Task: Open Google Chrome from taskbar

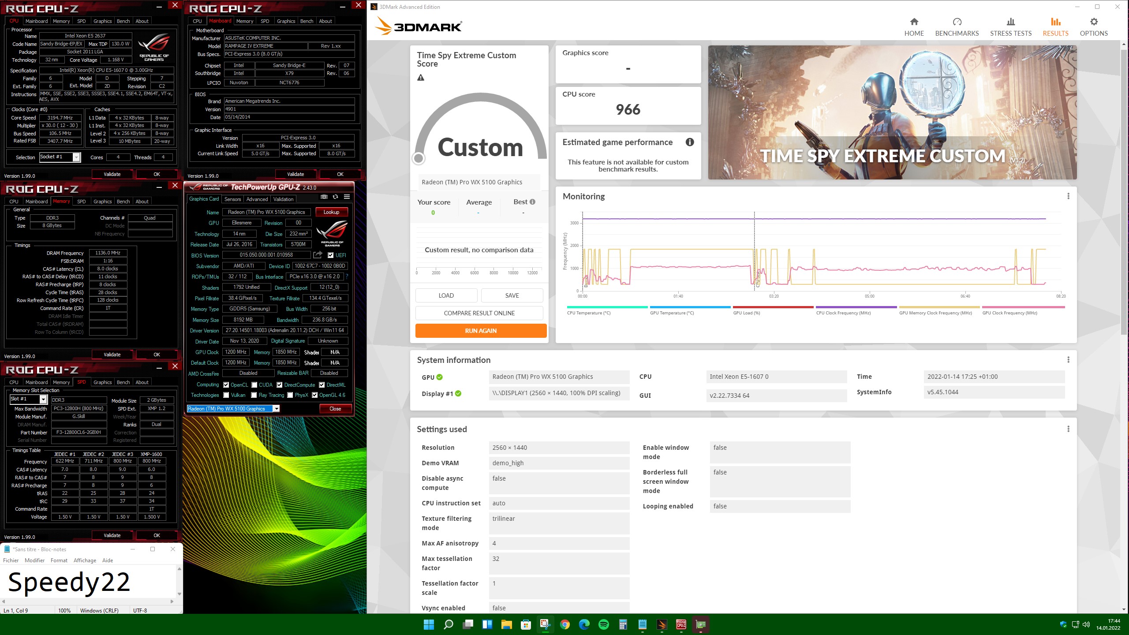Action: tap(565, 624)
